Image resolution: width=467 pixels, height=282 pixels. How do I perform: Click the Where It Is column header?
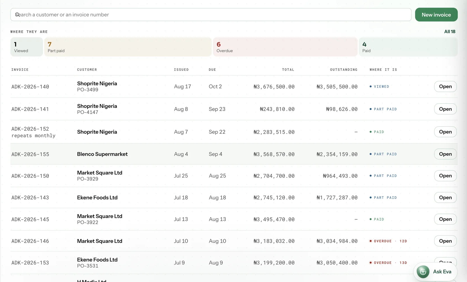(383, 70)
